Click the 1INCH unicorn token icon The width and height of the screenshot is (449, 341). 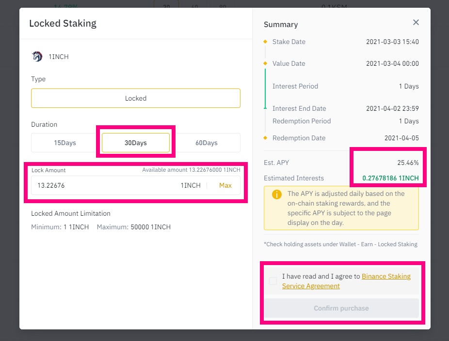click(x=37, y=57)
